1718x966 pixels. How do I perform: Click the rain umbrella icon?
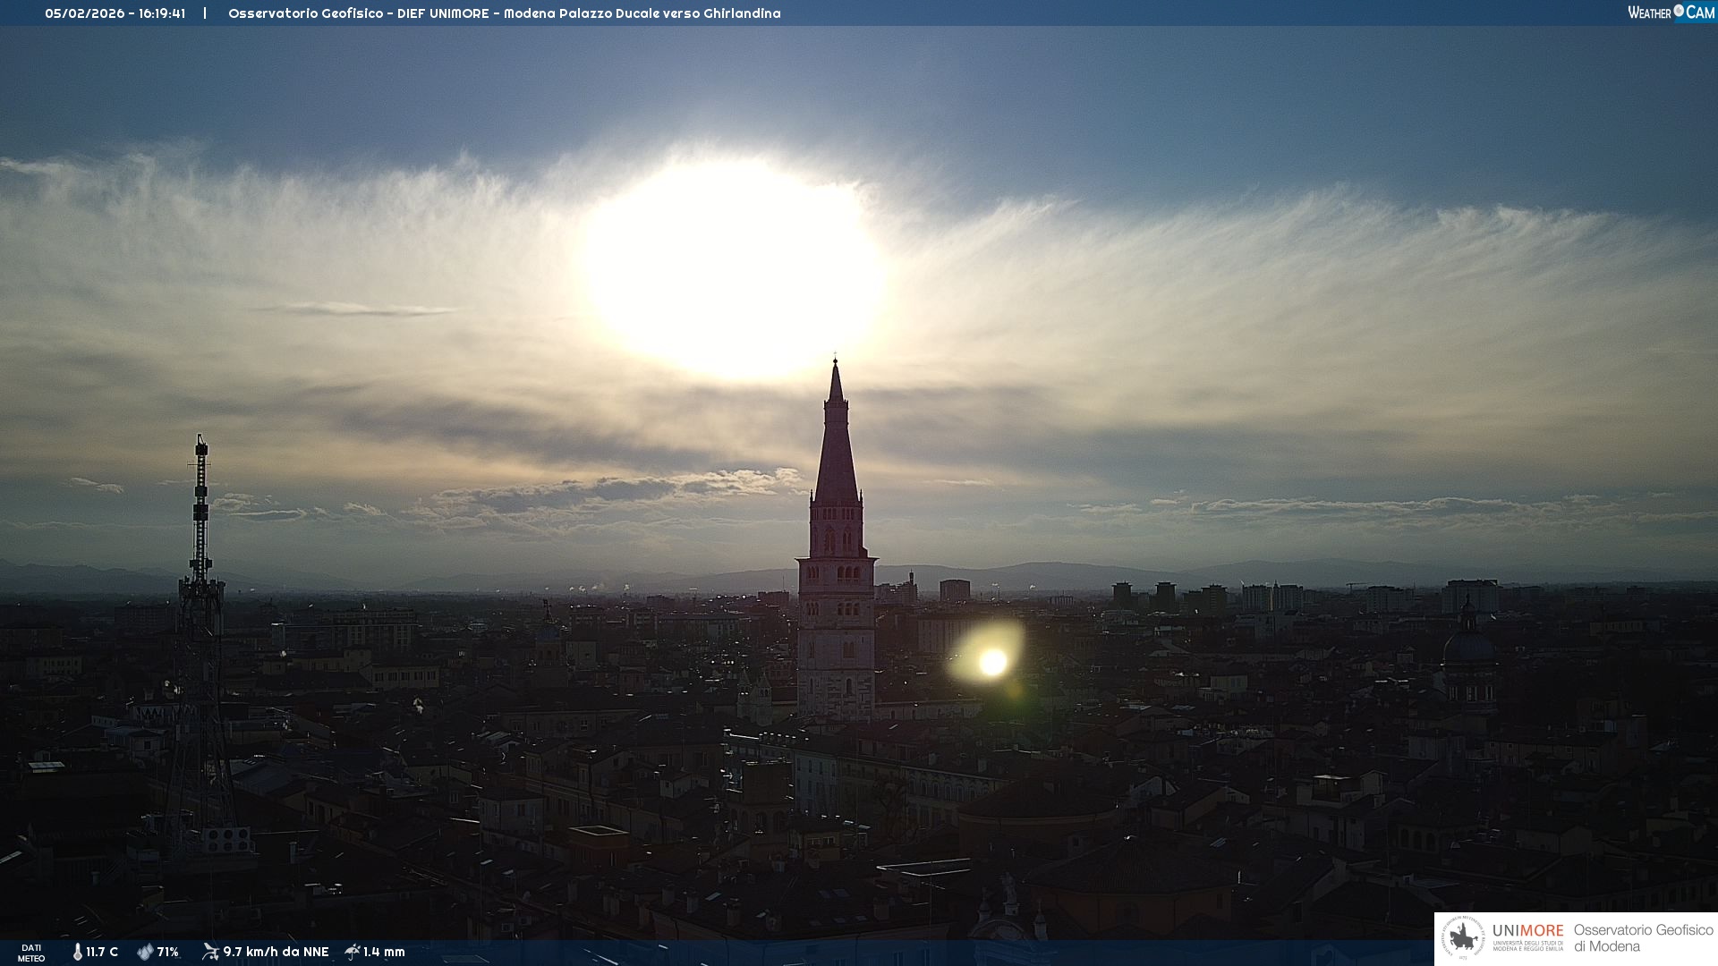[x=353, y=952]
